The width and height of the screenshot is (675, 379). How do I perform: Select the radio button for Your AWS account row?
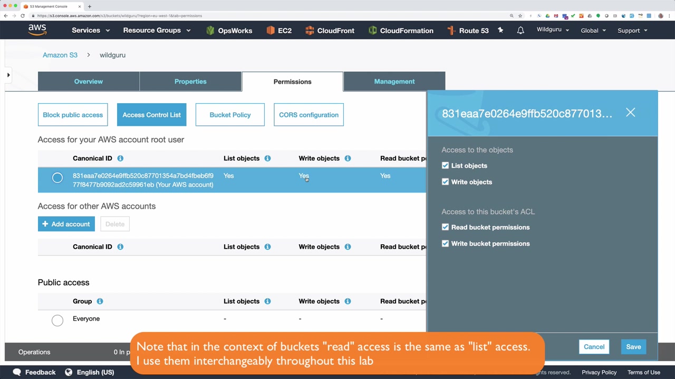[x=57, y=178]
